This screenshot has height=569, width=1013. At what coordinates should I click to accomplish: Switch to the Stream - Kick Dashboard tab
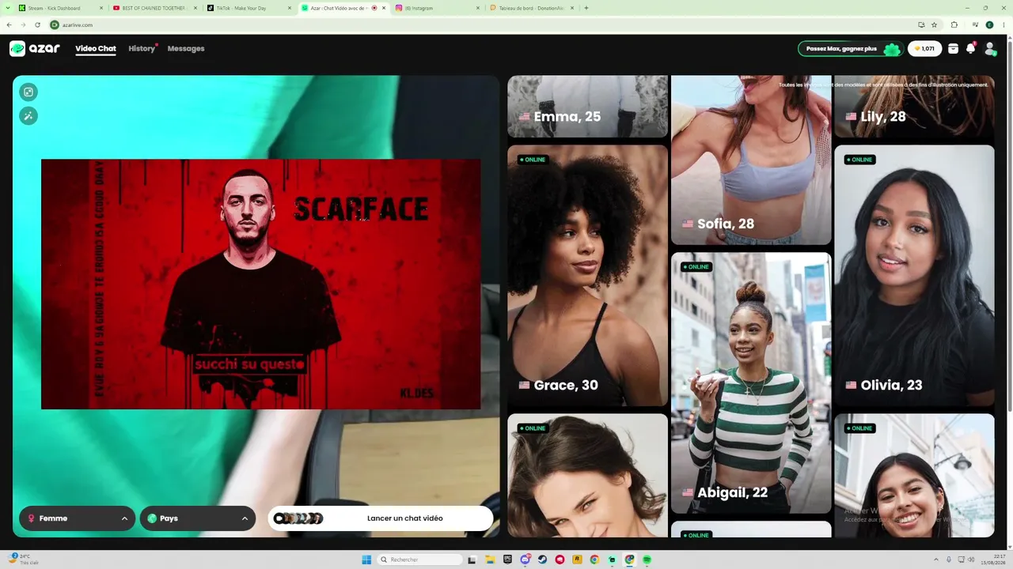tap(59, 8)
